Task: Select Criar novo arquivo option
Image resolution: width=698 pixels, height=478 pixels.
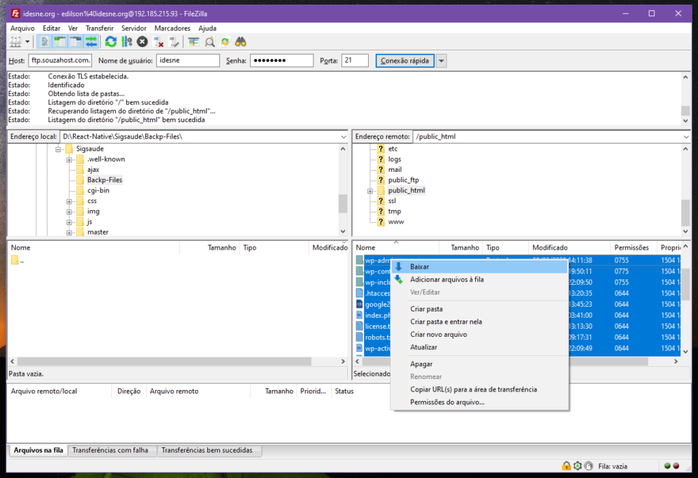Action: pyautogui.click(x=479, y=335)
